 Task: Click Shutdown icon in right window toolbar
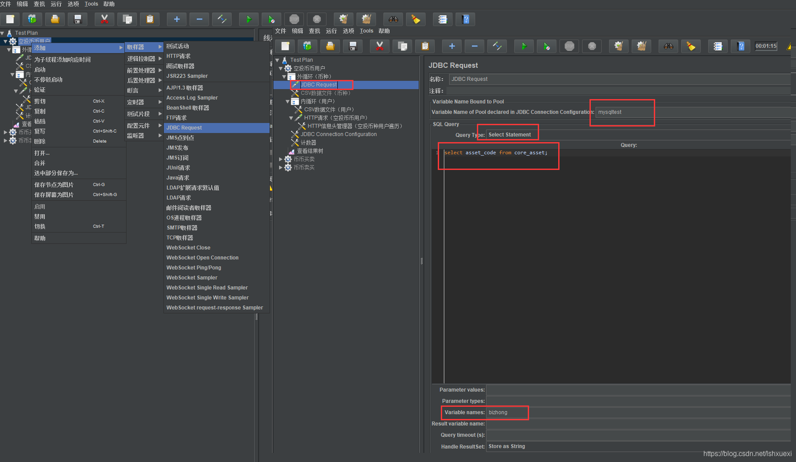tap(592, 46)
